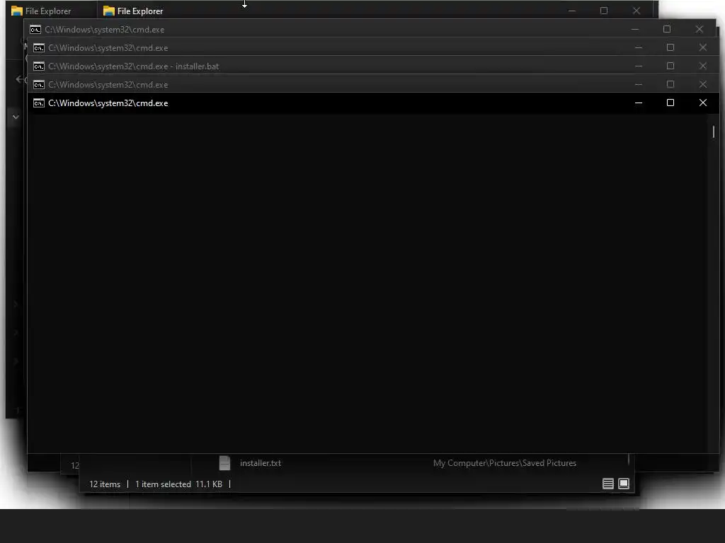Close the rearmost cmd.exe window

tap(699, 29)
